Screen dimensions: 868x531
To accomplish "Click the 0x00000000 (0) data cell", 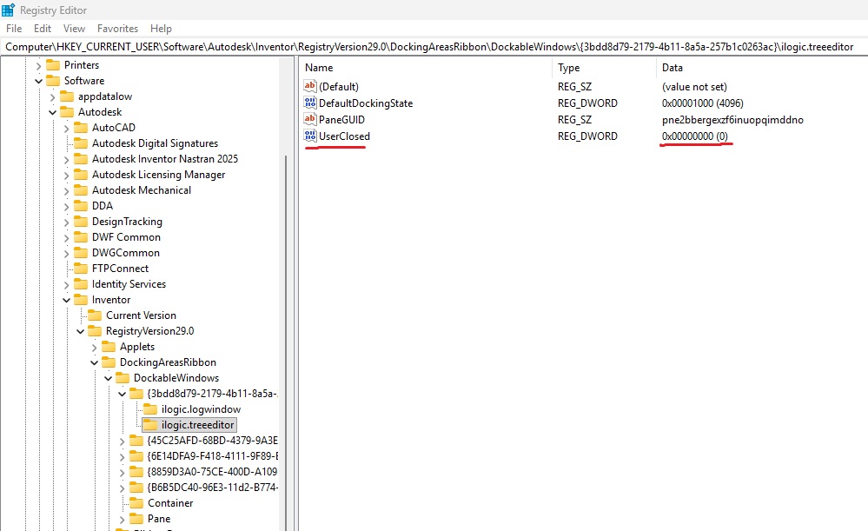I will pyautogui.click(x=695, y=136).
